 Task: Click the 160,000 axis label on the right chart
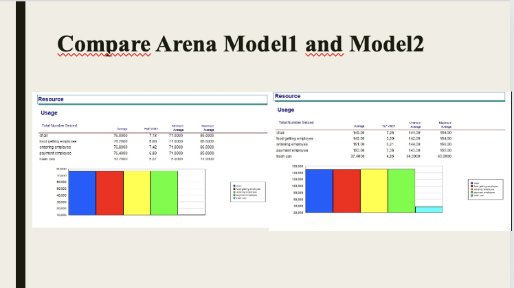[x=298, y=166]
